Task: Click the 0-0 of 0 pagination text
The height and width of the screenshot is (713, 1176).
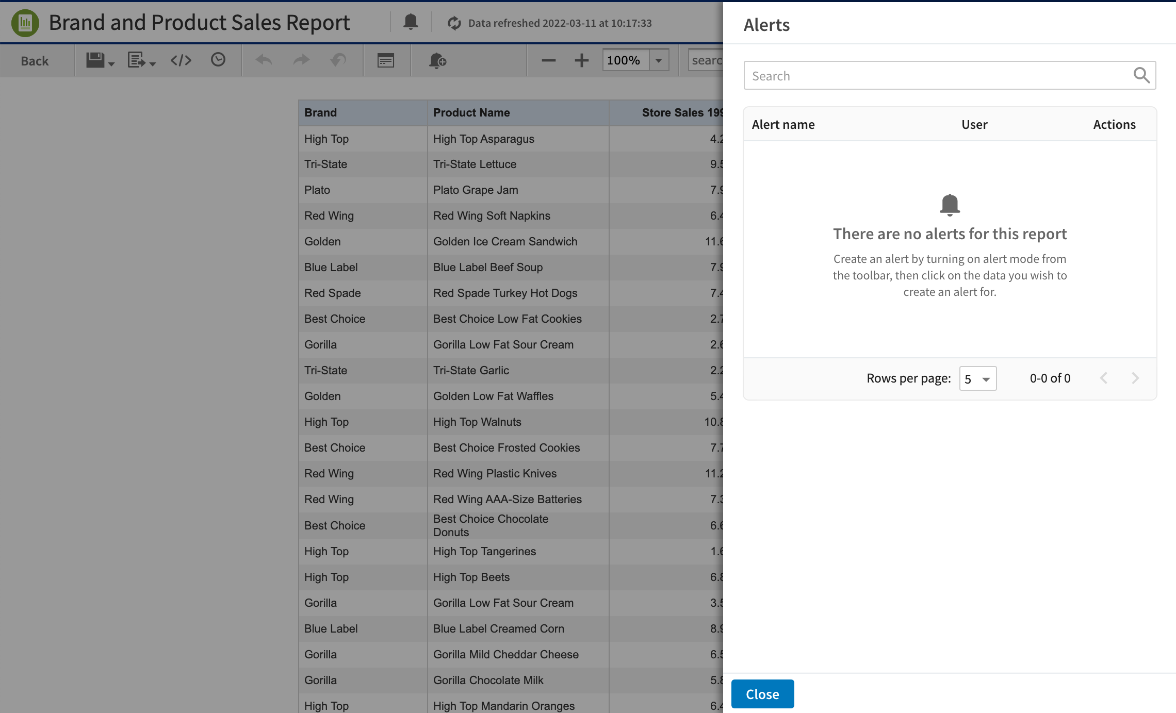Action: click(1050, 378)
